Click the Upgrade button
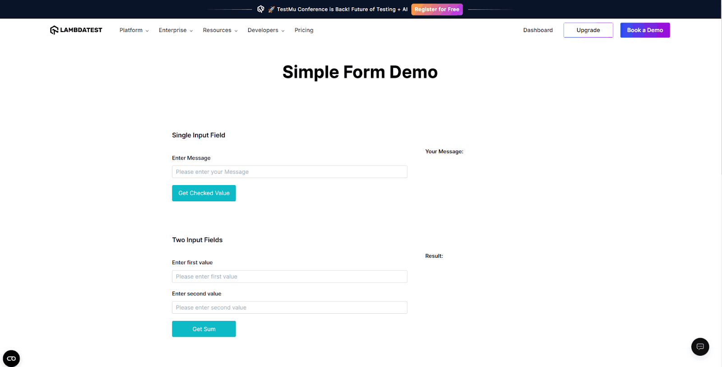This screenshot has height=367, width=722. (x=588, y=30)
